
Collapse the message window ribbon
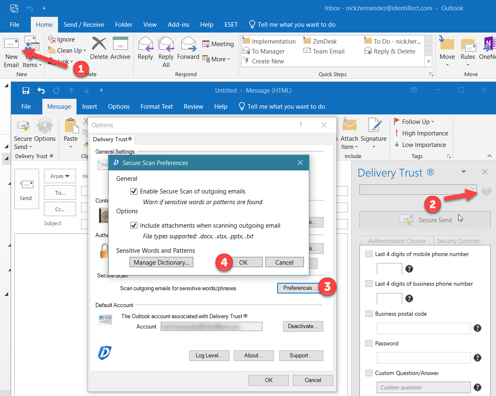tap(489, 156)
